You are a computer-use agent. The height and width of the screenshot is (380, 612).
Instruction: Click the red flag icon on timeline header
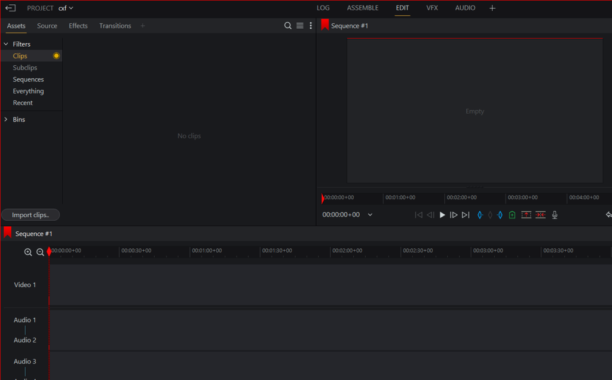tap(7, 232)
